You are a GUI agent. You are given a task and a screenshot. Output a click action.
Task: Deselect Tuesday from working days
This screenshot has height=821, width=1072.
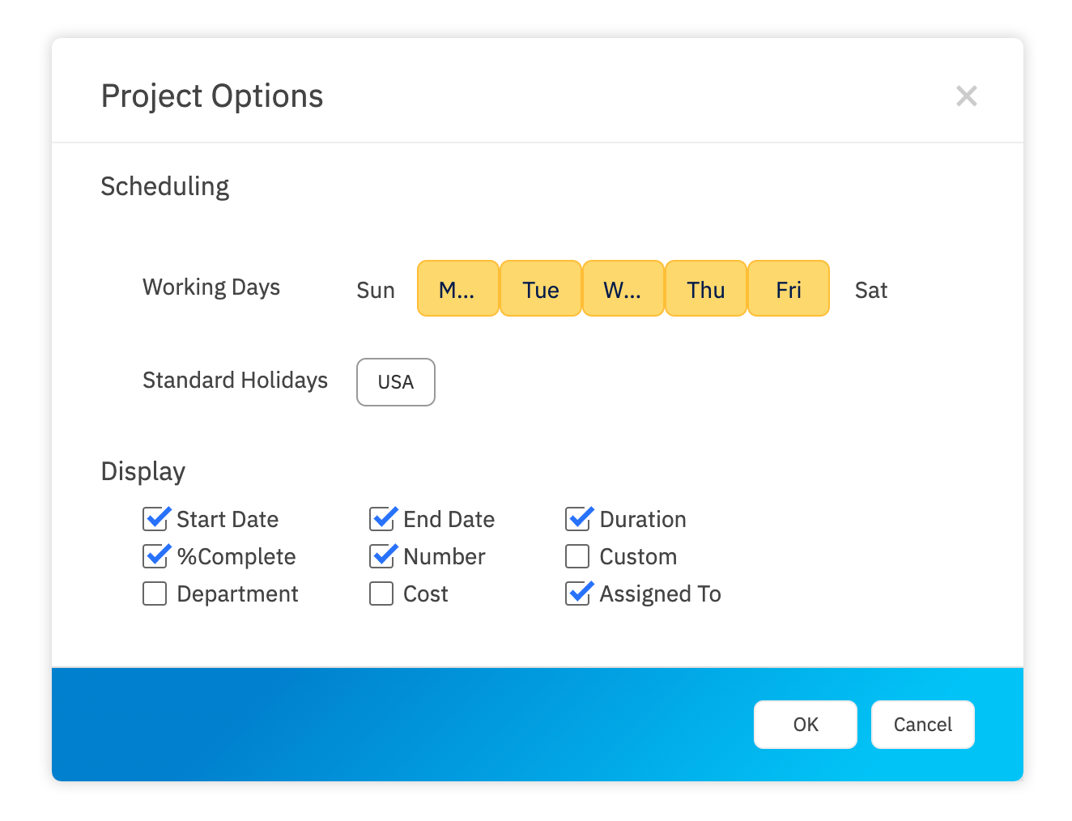540,288
